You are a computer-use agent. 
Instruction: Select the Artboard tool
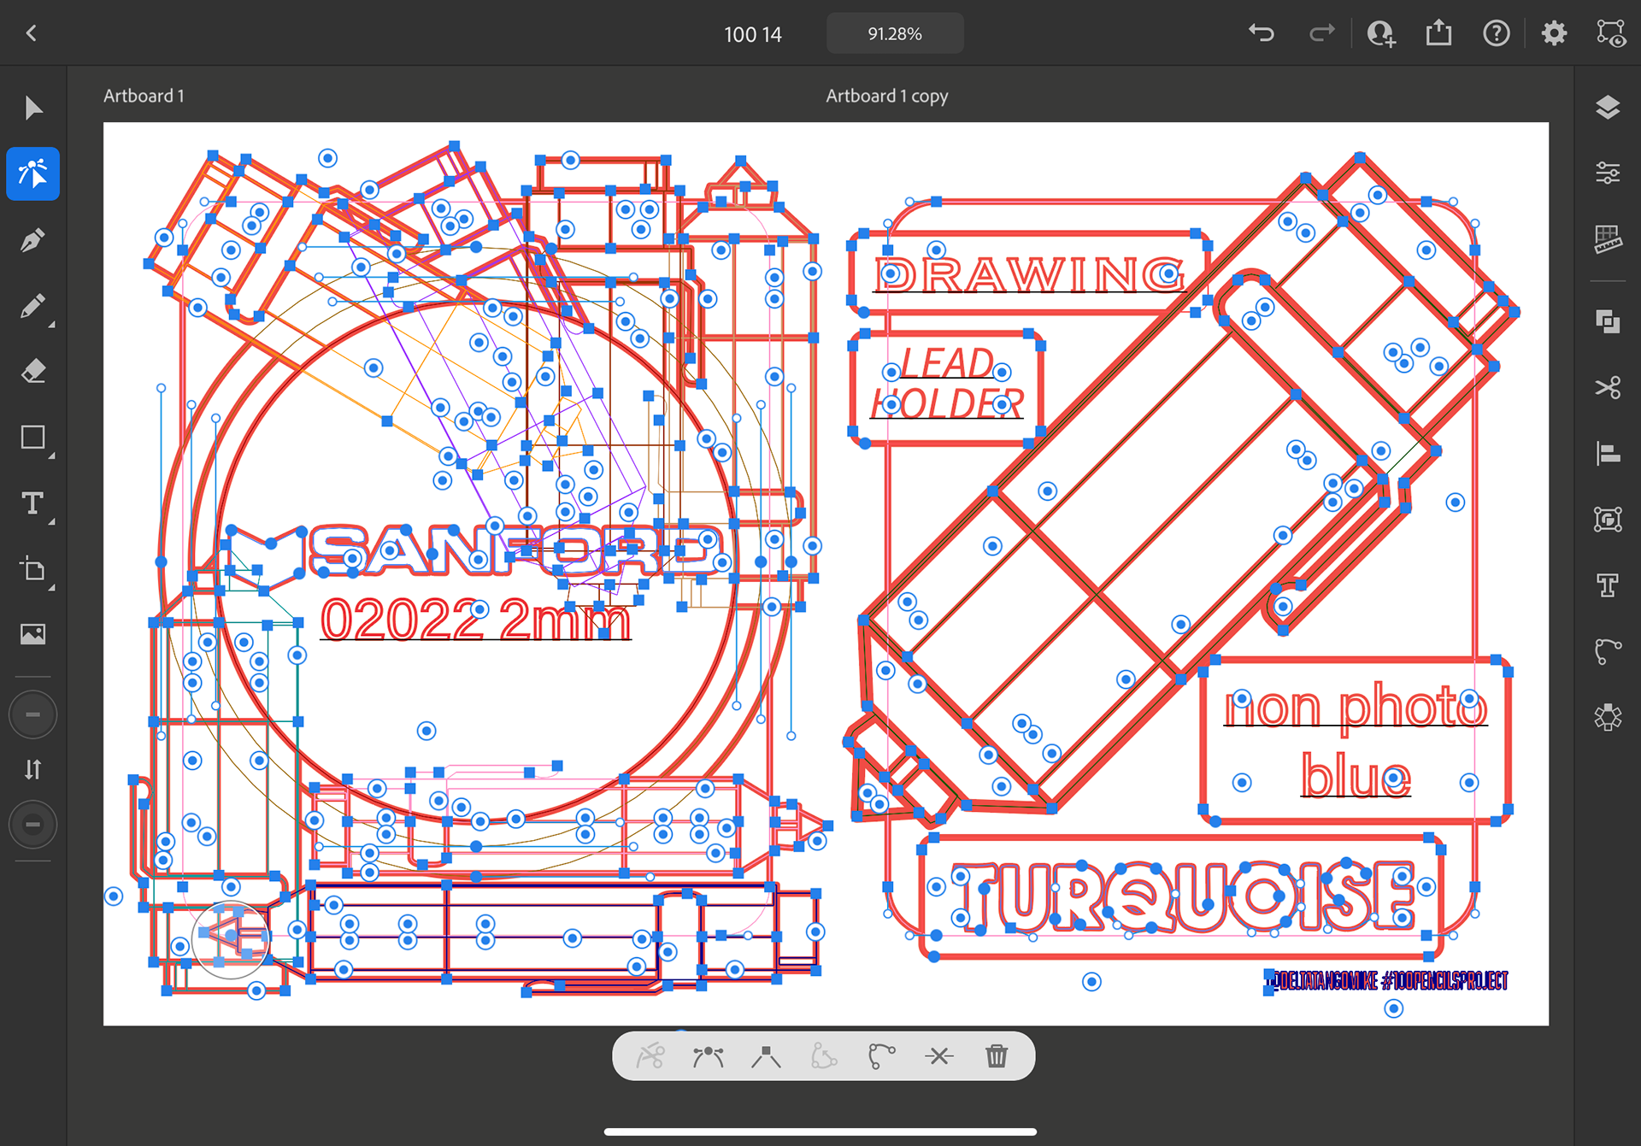coord(32,569)
